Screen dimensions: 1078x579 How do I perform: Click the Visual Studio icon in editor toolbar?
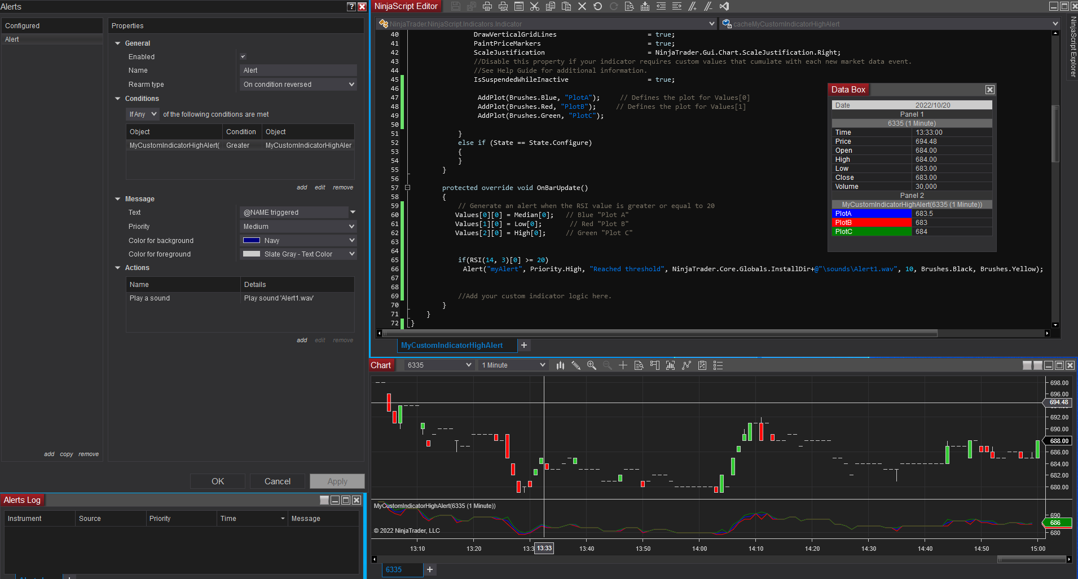724,6
